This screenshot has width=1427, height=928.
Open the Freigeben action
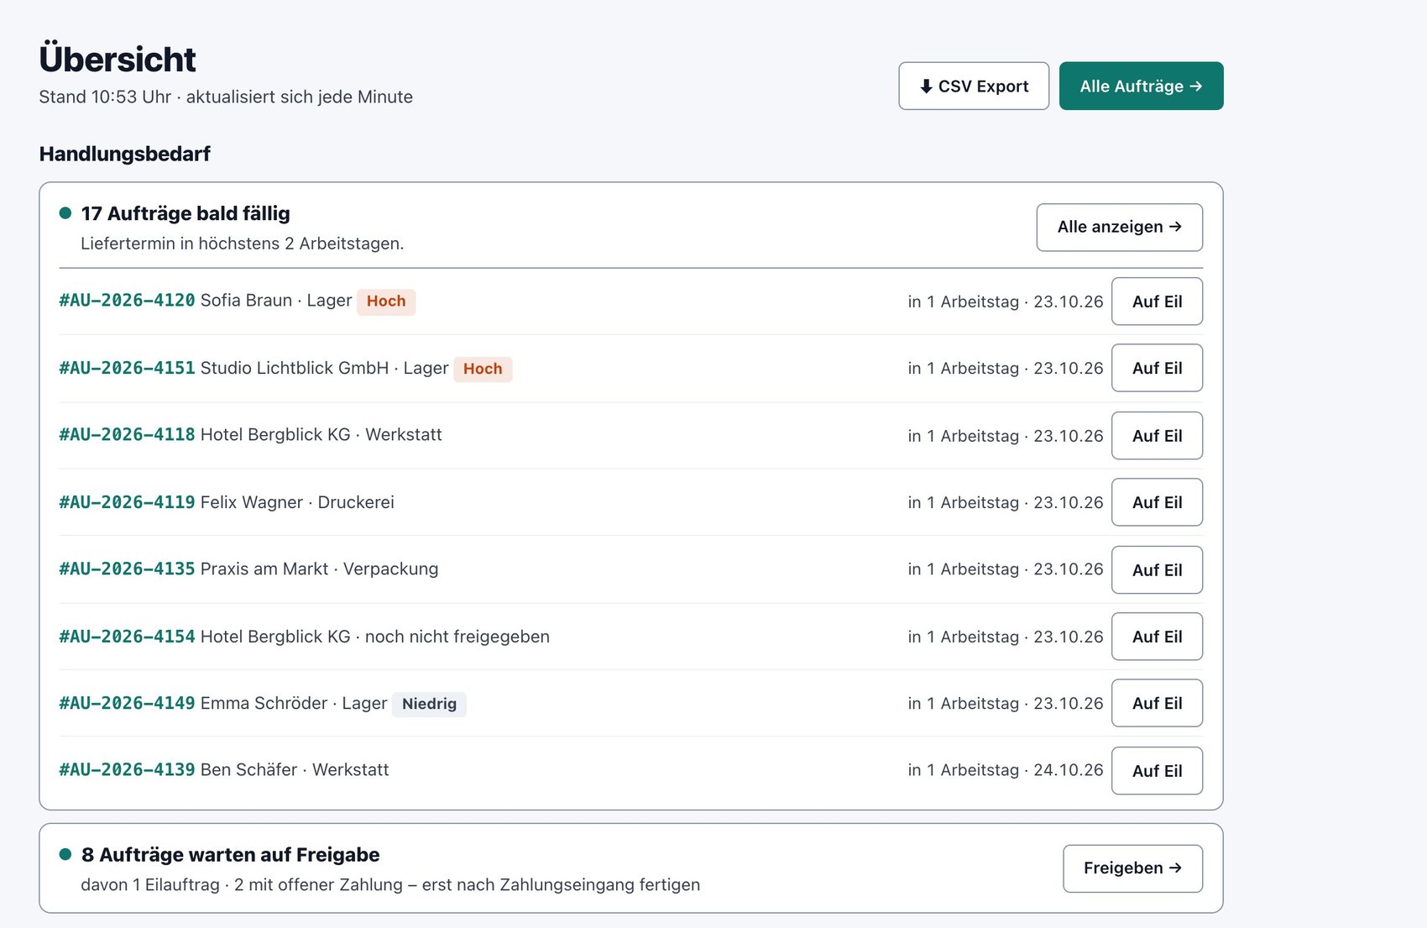[1132, 868]
